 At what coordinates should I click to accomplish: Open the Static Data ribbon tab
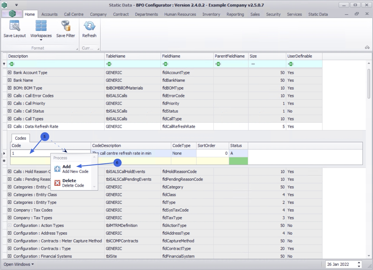(x=318, y=14)
